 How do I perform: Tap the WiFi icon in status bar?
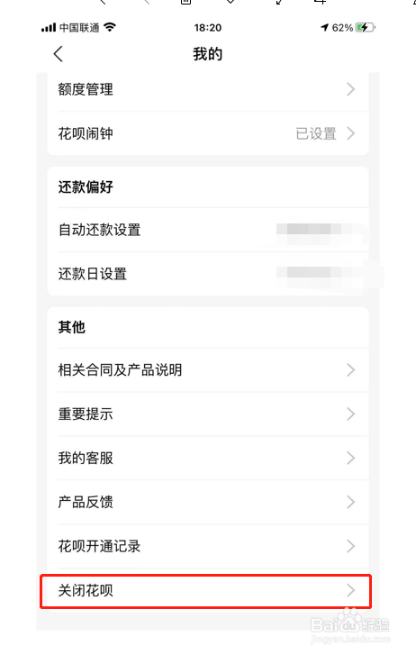pyautogui.click(x=110, y=28)
